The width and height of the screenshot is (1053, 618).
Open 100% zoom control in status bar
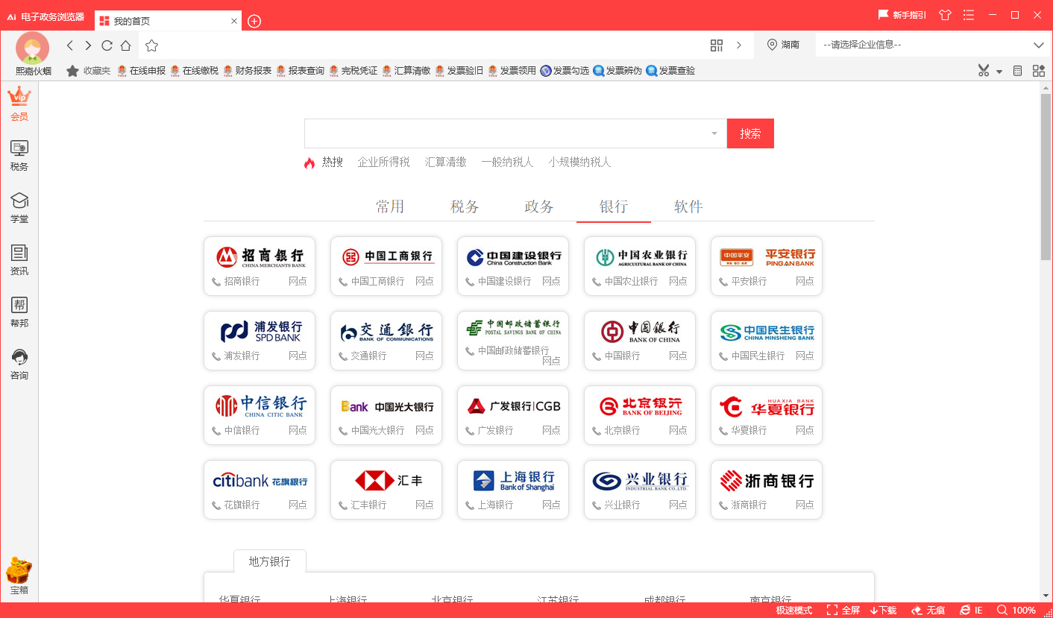(x=1016, y=611)
